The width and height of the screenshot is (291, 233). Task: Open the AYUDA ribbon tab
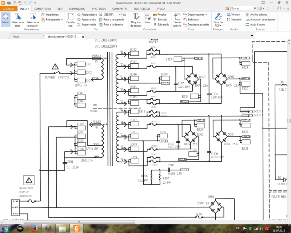[161, 9]
